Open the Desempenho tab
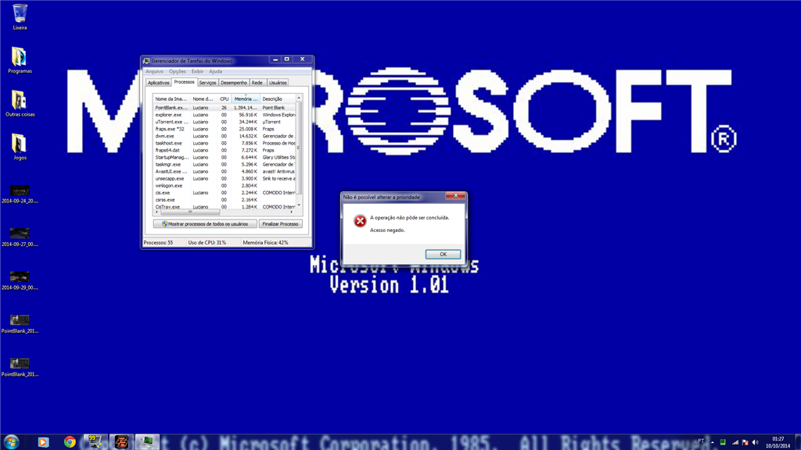 click(234, 83)
